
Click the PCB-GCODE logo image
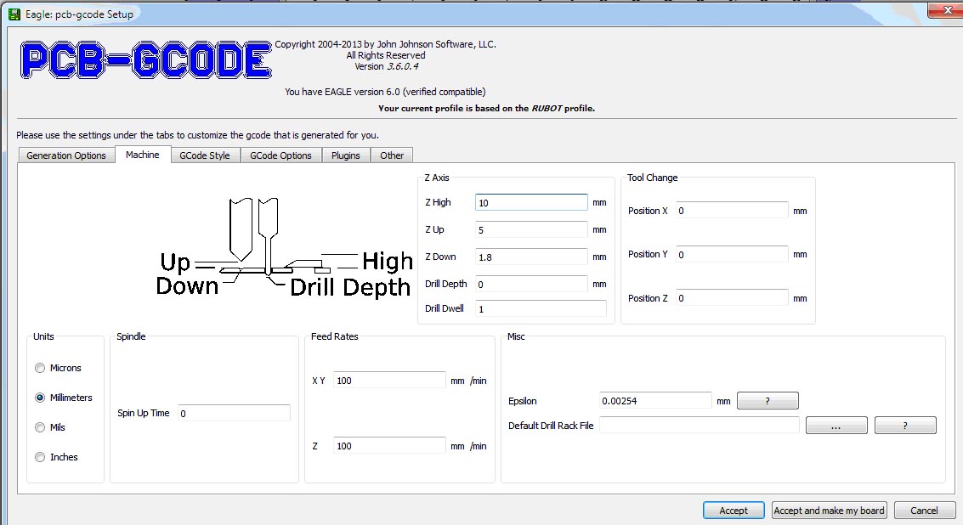(x=146, y=59)
